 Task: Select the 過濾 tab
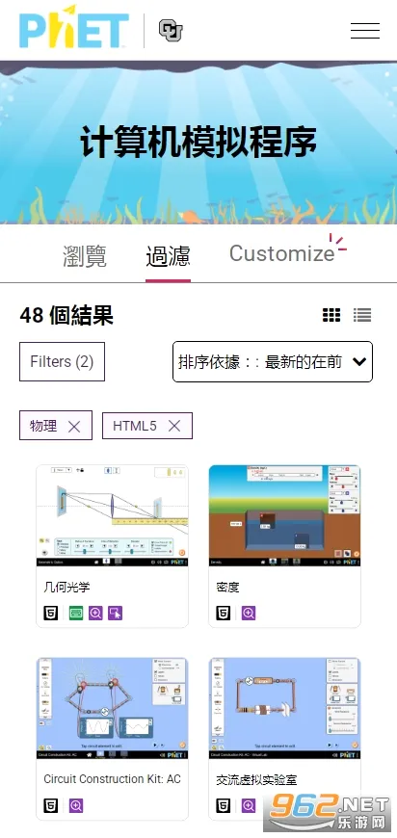pyautogui.click(x=168, y=255)
